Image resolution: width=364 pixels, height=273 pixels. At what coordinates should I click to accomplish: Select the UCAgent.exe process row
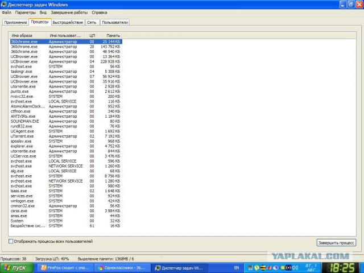click(66, 131)
